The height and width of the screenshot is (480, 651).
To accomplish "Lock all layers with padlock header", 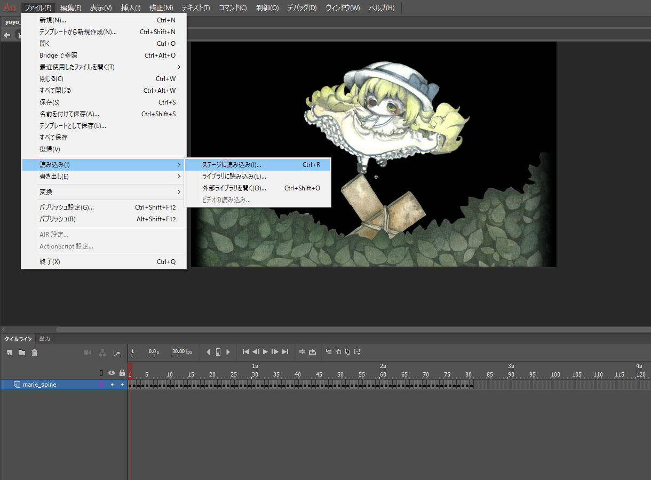I will (x=122, y=373).
